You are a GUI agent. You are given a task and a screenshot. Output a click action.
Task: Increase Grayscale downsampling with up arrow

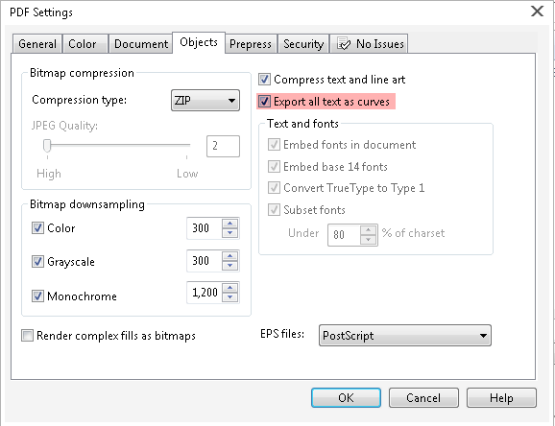tap(230, 256)
